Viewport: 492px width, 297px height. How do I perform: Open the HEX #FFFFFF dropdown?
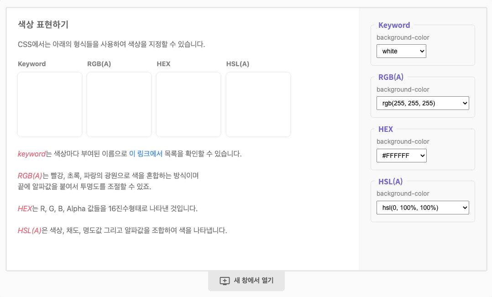coord(401,156)
